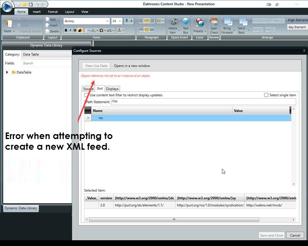308x246 pixels.
Task: Expand the rss row in the grid
Action: pyautogui.click(x=88, y=118)
